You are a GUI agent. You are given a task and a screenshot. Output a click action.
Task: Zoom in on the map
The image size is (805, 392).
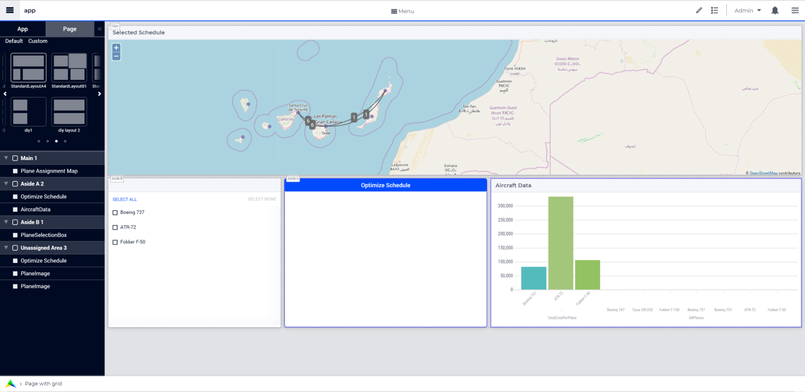tap(116, 48)
